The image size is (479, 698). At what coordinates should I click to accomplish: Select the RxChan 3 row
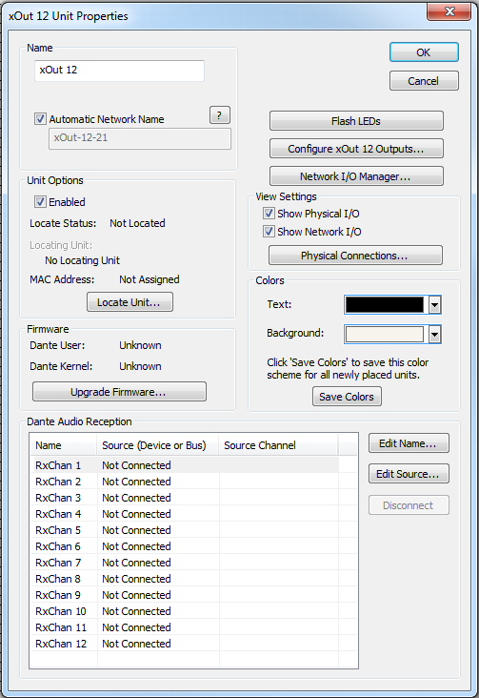185,498
